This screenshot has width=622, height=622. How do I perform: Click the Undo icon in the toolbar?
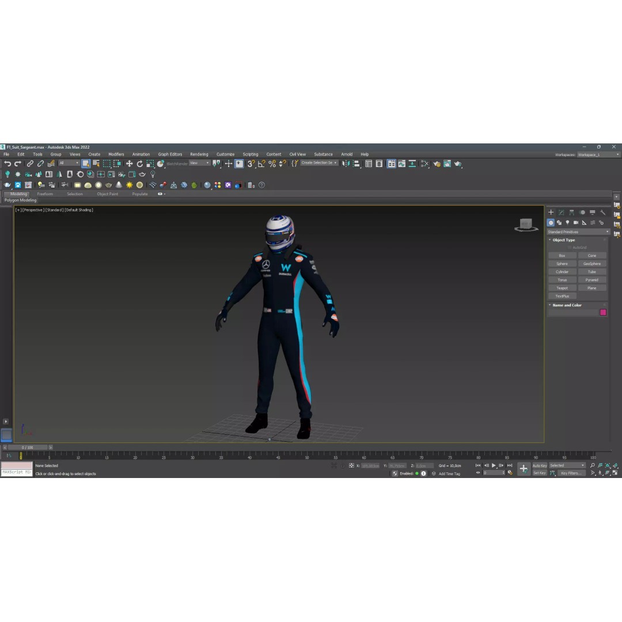tap(7, 164)
